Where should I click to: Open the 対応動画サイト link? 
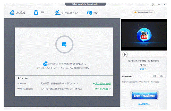coord(144,104)
